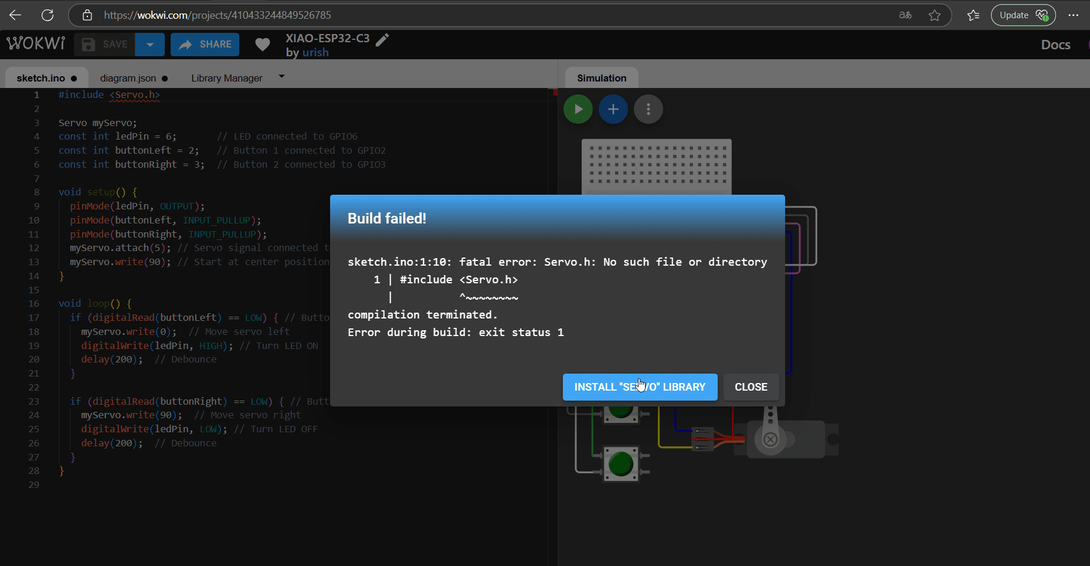This screenshot has width=1090, height=566.
Task: Click the #include <Servo.h> code line
Action: coord(109,94)
